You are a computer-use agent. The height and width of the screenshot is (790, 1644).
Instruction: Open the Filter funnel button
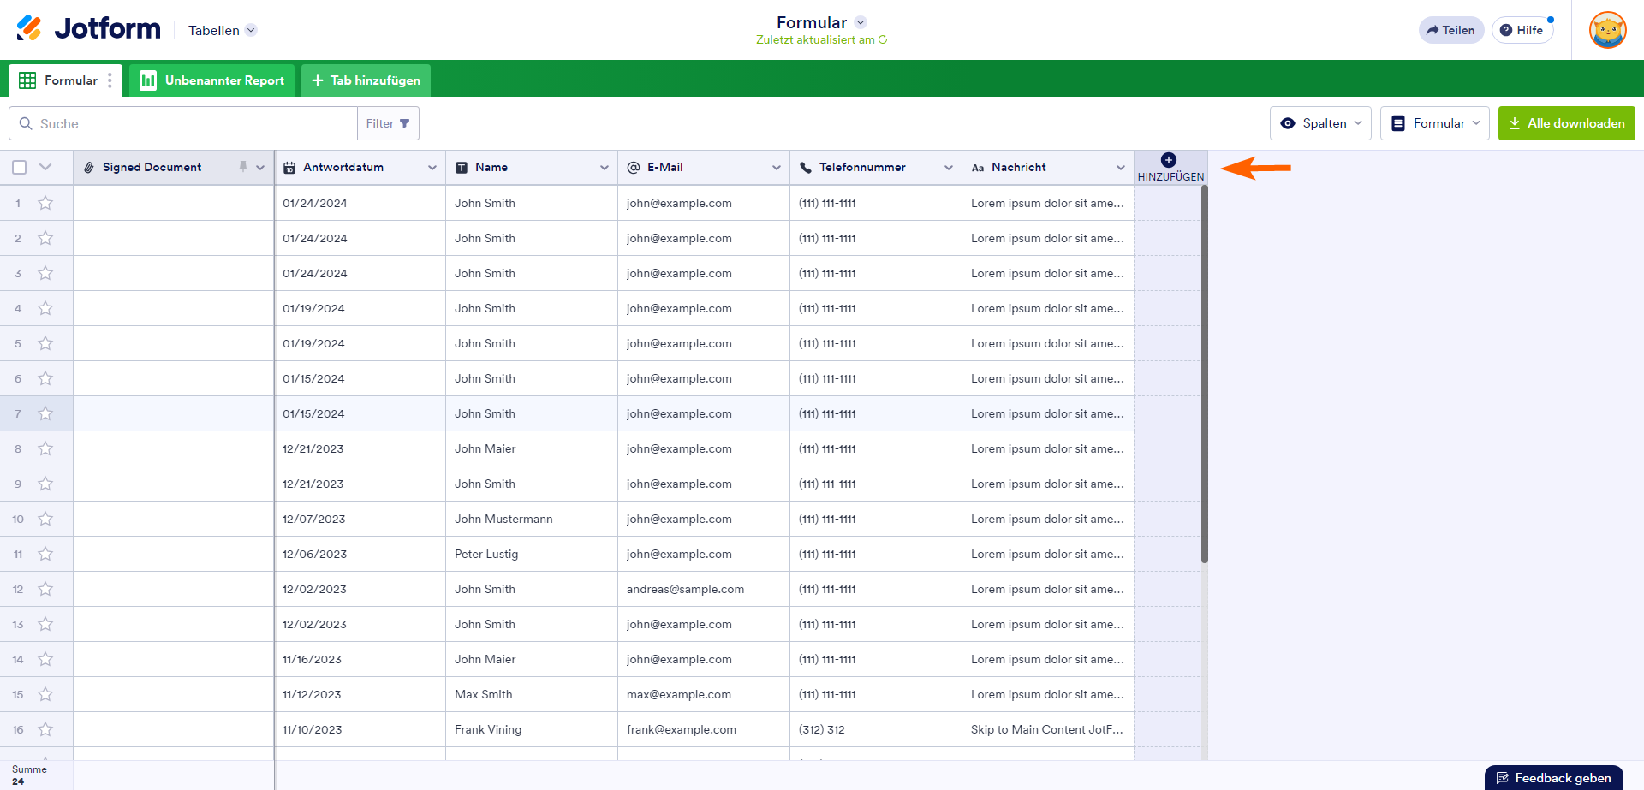[x=388, y=123]
